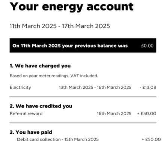168x145 pixels.
Task: Click the + £50.00 referral reward amount
Action: (147, 113)
